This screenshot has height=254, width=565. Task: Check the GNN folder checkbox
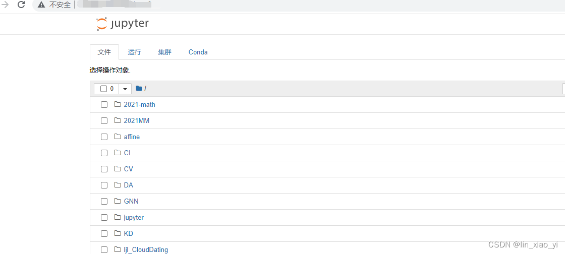click(x=104, y=202)
